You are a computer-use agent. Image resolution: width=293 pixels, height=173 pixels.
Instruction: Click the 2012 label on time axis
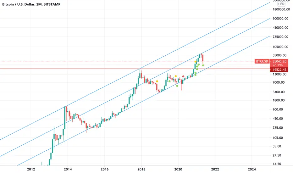tap(31, 169)
